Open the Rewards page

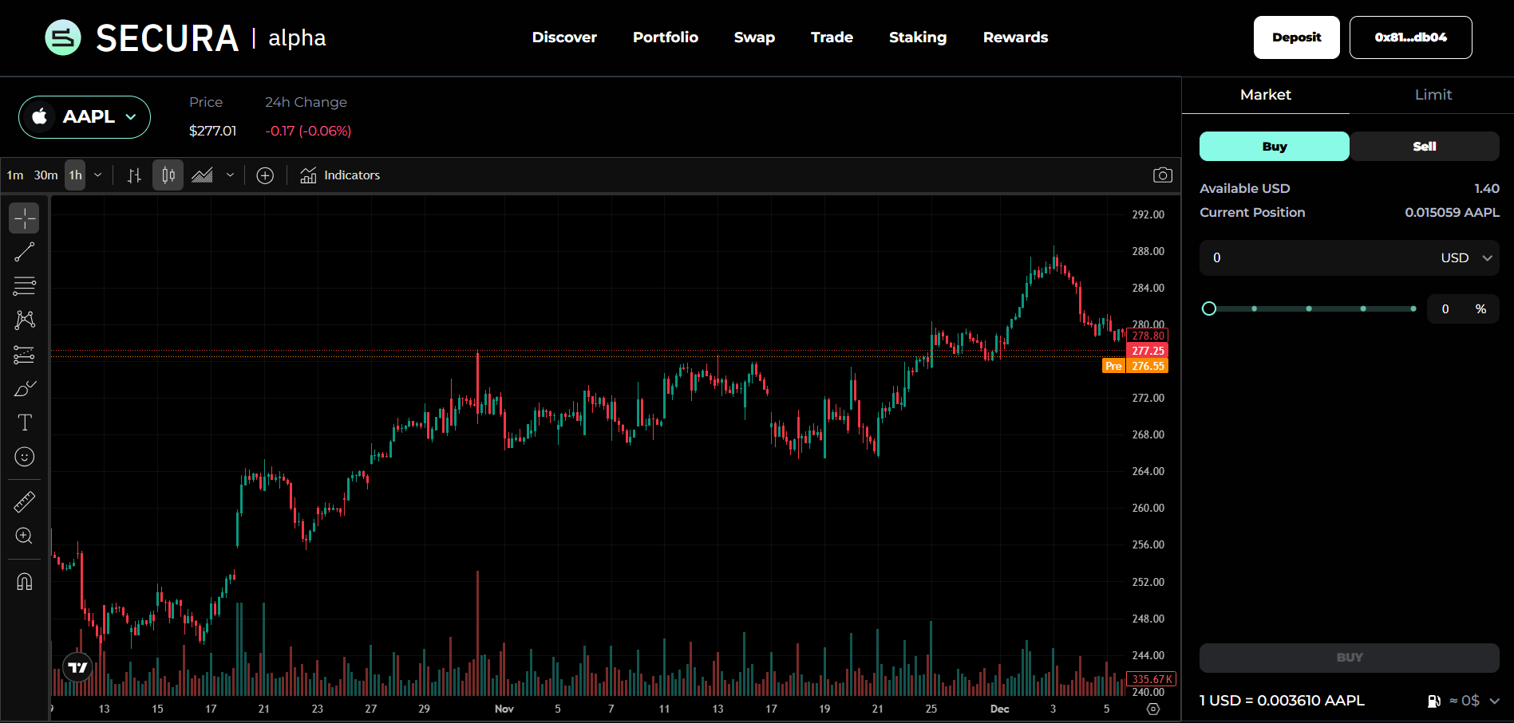click(x=1015, y=37)
